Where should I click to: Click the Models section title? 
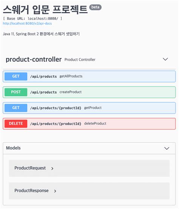(x=13, y=148)
